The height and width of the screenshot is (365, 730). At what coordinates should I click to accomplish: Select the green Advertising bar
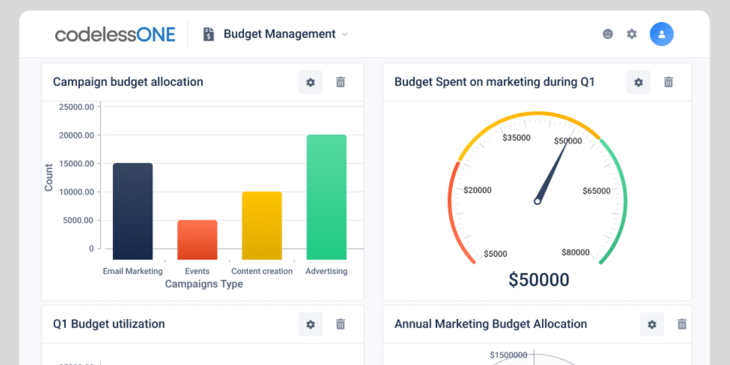point(326,197)
